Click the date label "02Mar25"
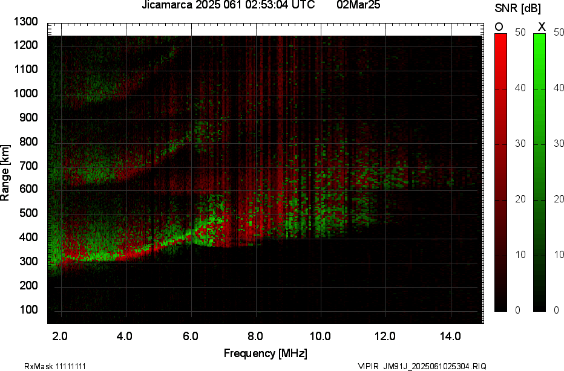564x371 pixels. [359, 5]
